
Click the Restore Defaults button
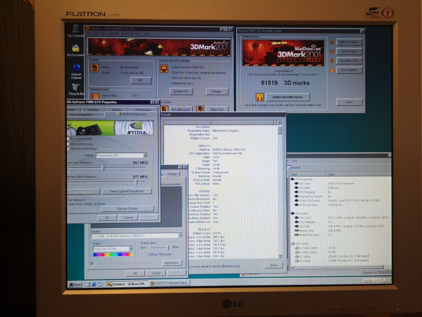click(x=128, y=208)
